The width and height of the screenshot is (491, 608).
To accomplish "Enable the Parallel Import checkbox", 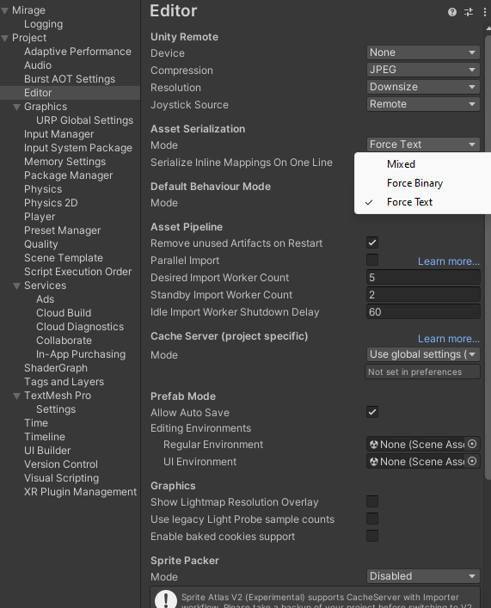I will (372, 260).
